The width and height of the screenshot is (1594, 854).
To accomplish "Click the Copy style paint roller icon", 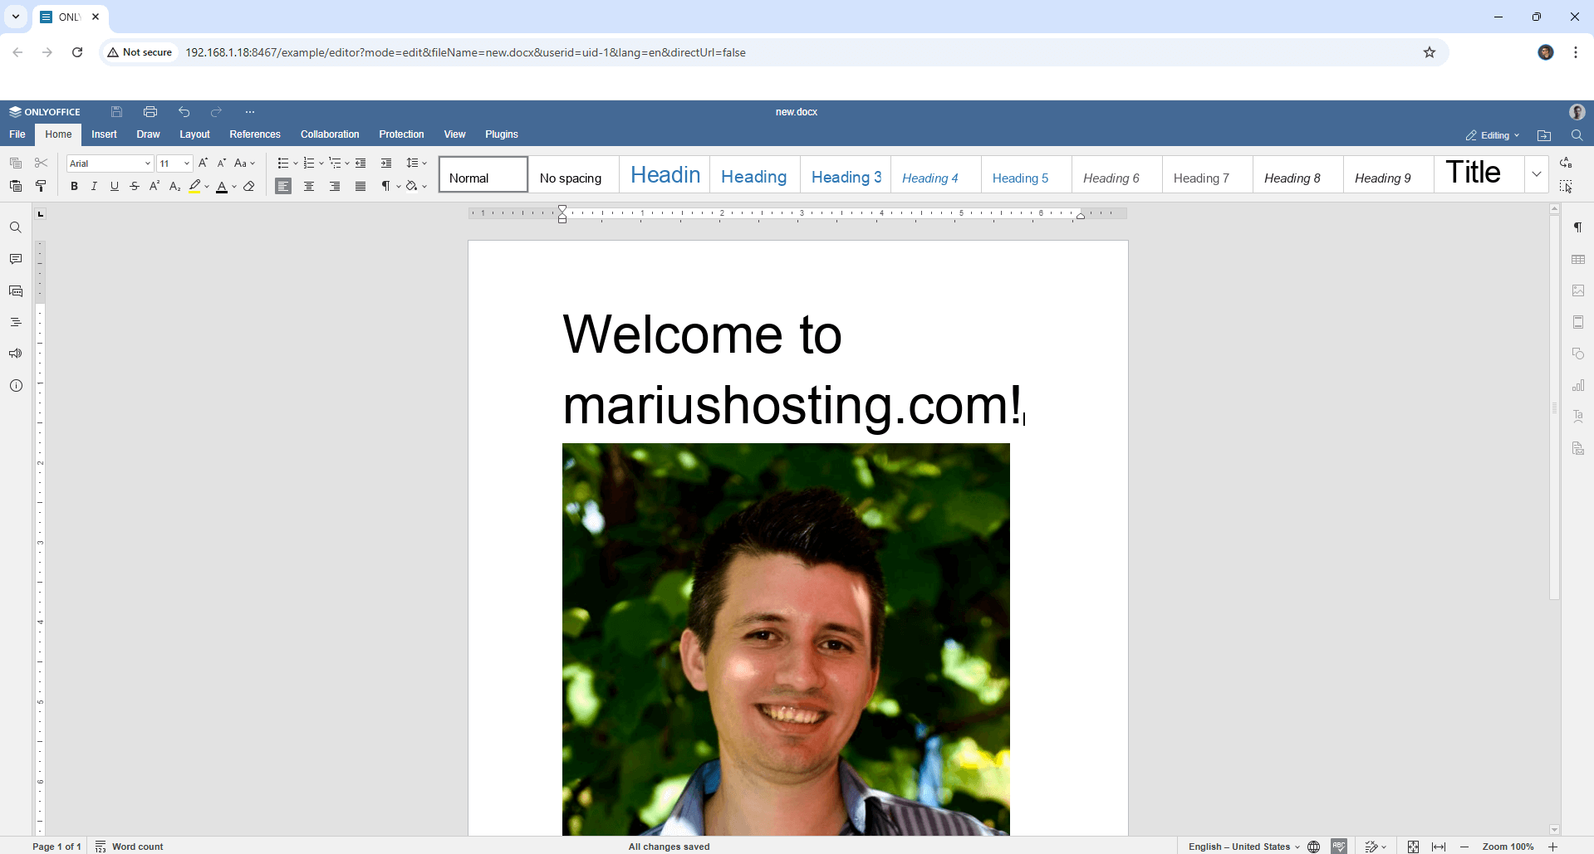I will [41, 186].
